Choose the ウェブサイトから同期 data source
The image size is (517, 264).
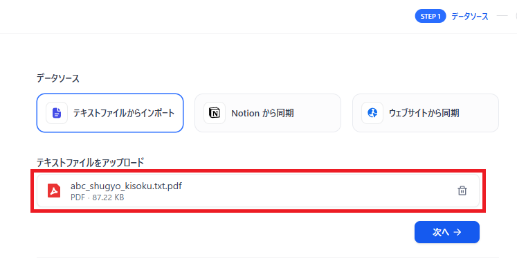pyautogui.click(x=426, y=113)
